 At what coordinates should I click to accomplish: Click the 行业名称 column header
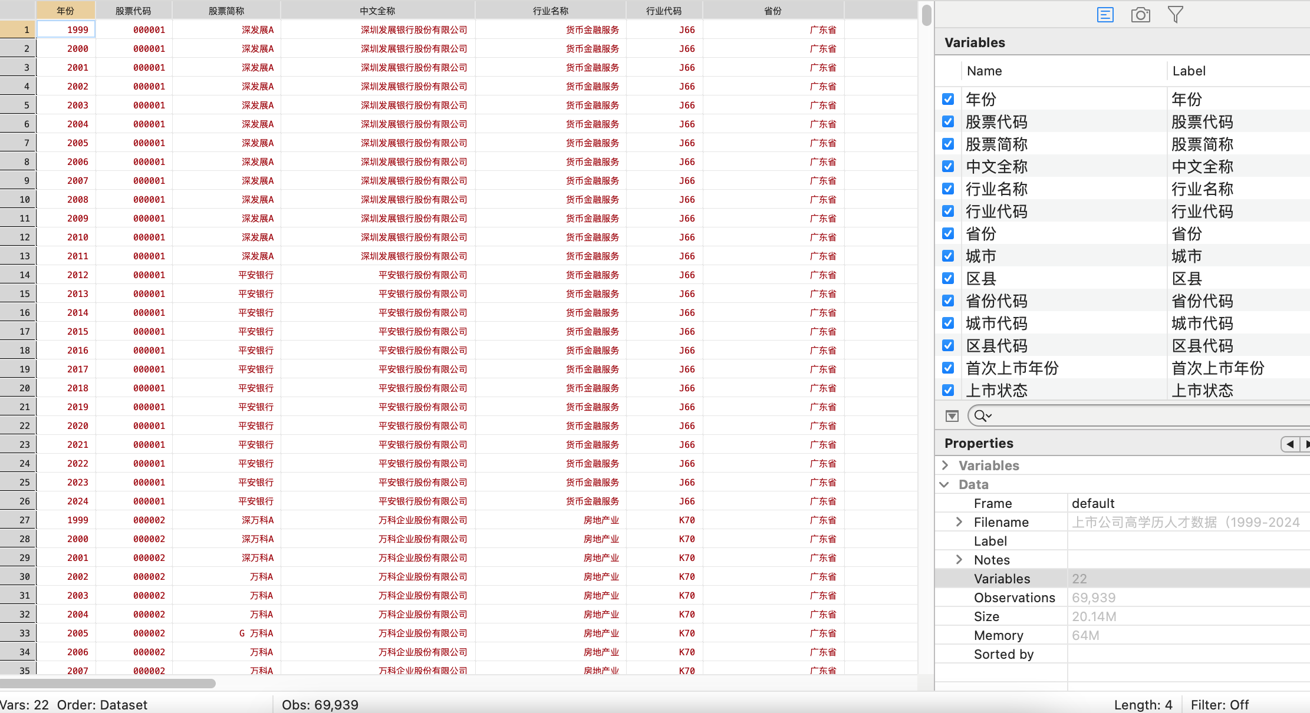click(550, 11)
